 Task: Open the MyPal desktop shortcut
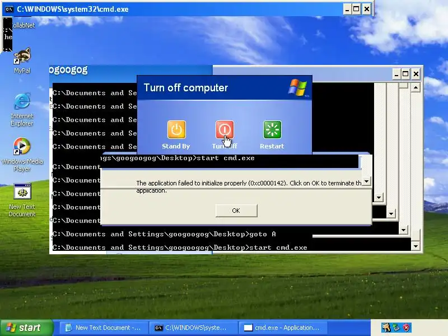pos(22,60)
